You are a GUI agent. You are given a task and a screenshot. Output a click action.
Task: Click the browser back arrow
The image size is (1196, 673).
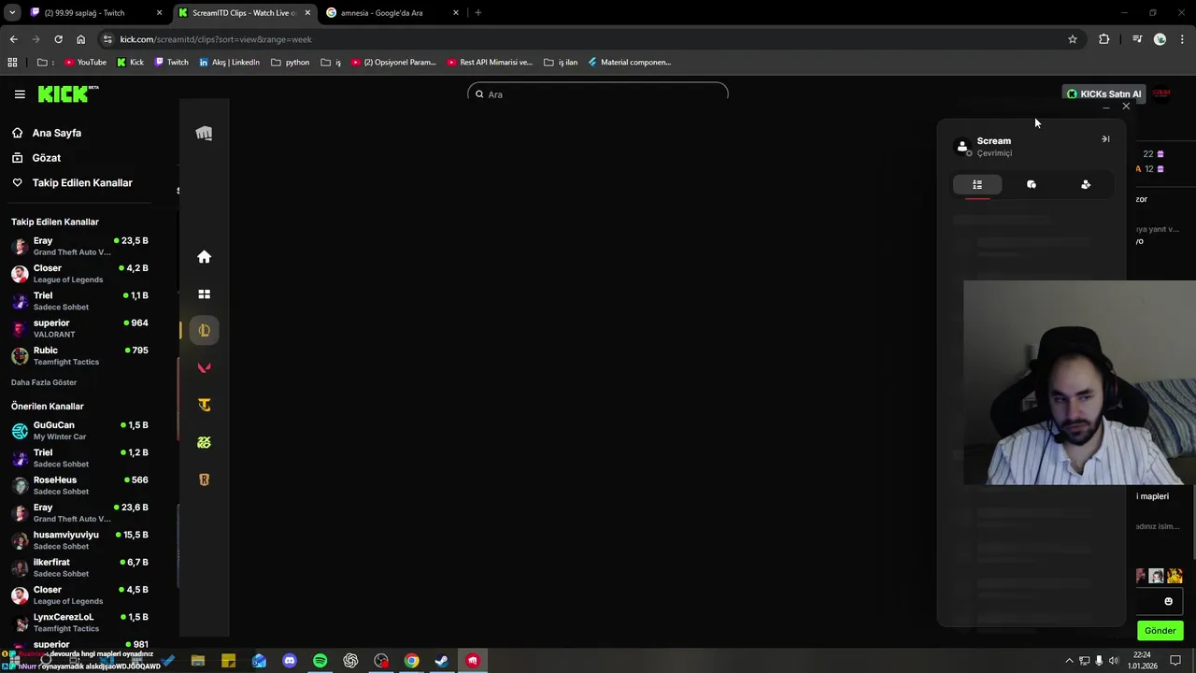13,39
